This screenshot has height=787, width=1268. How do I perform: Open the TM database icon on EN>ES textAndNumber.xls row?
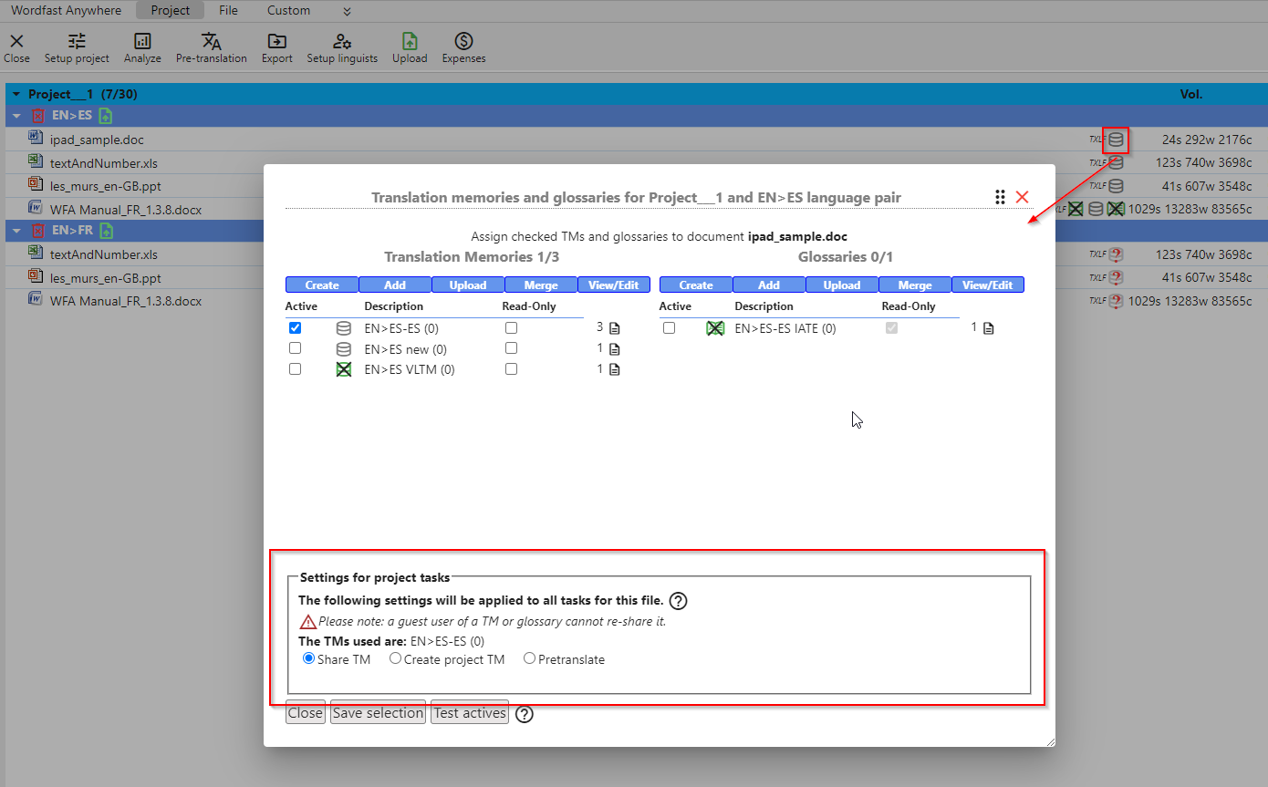click(x=1116, y=163)
